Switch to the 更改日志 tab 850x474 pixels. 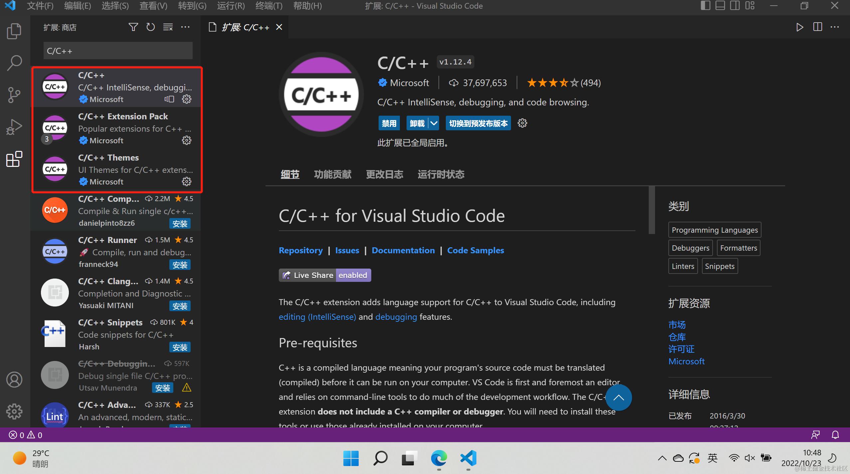pyautogui.click(x=384, y=174)
